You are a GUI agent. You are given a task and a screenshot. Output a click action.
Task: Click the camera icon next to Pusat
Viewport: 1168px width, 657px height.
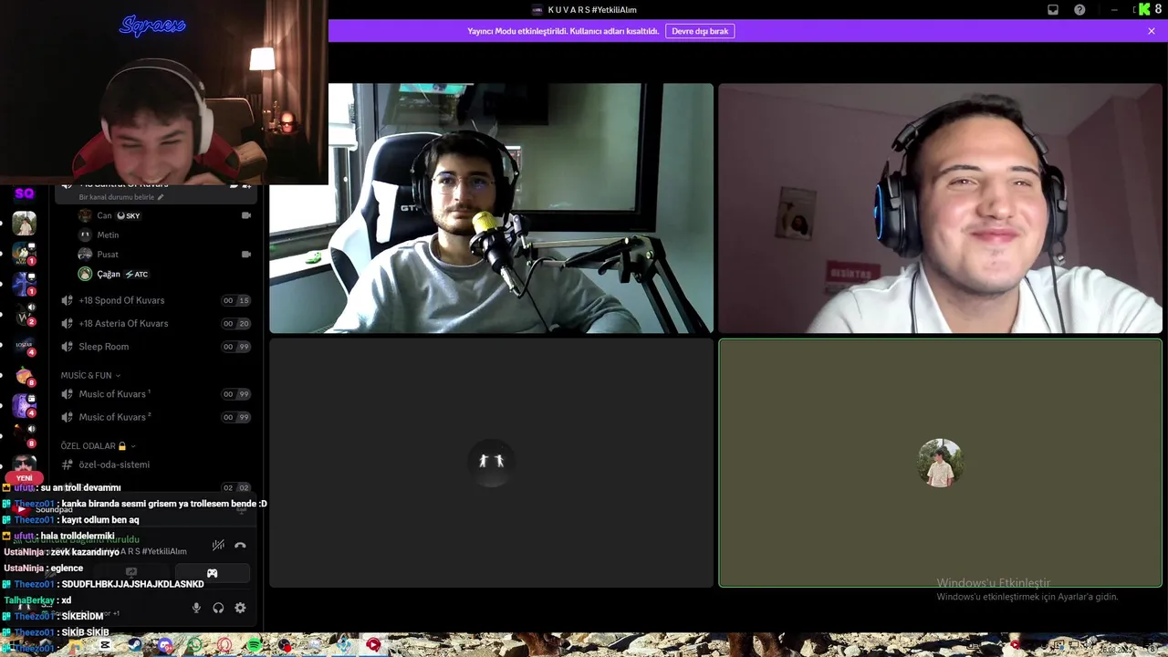[x=245, y=255]
